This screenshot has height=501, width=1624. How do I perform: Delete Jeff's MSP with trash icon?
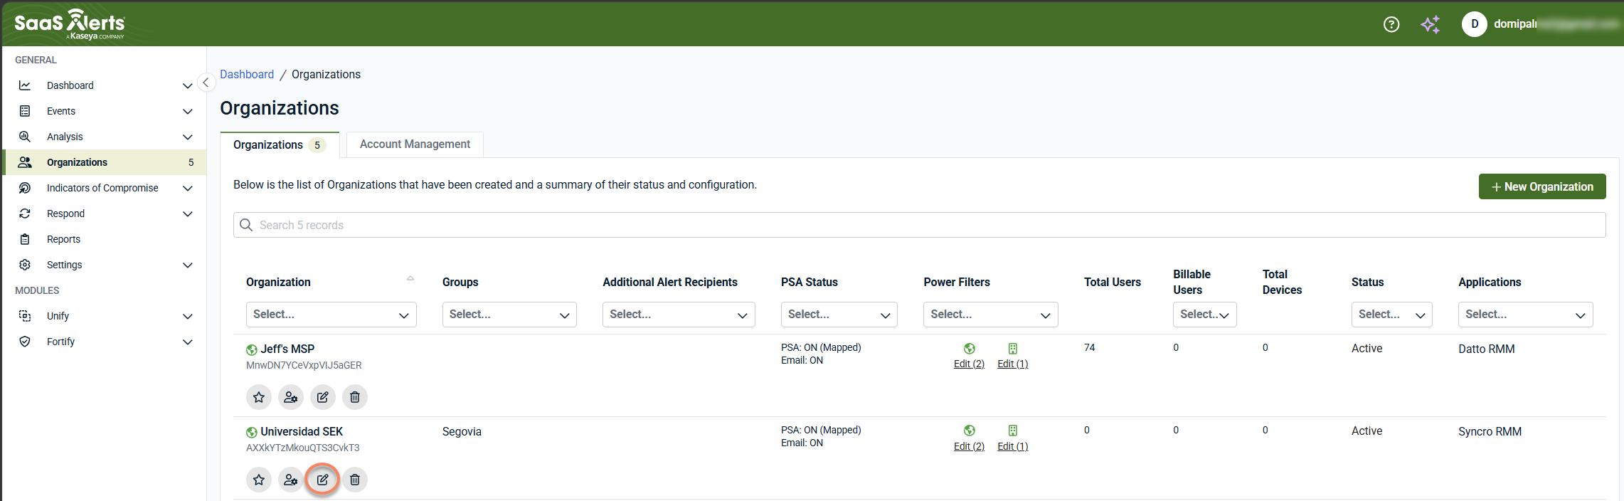[x=355, y=397]
